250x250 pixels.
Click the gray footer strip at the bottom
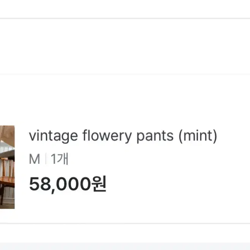[x=125, y=246]
